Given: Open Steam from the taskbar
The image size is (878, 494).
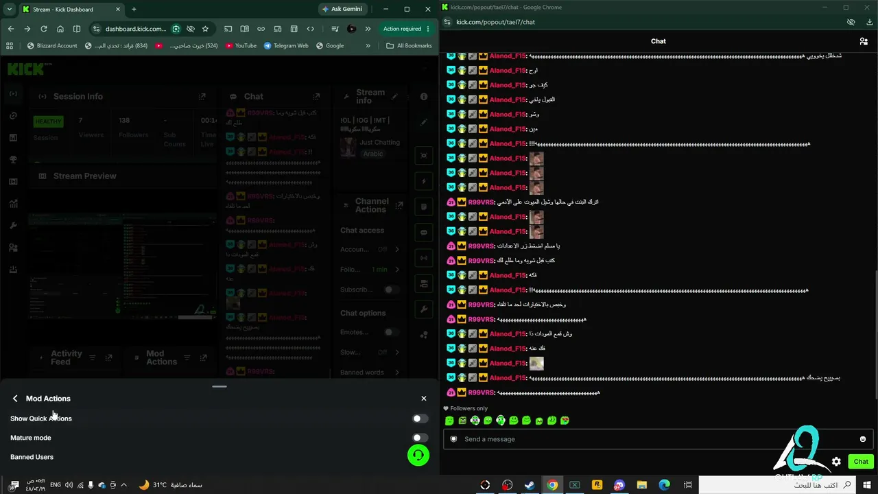Looking at the screenshot, I should tap(530, 485).
